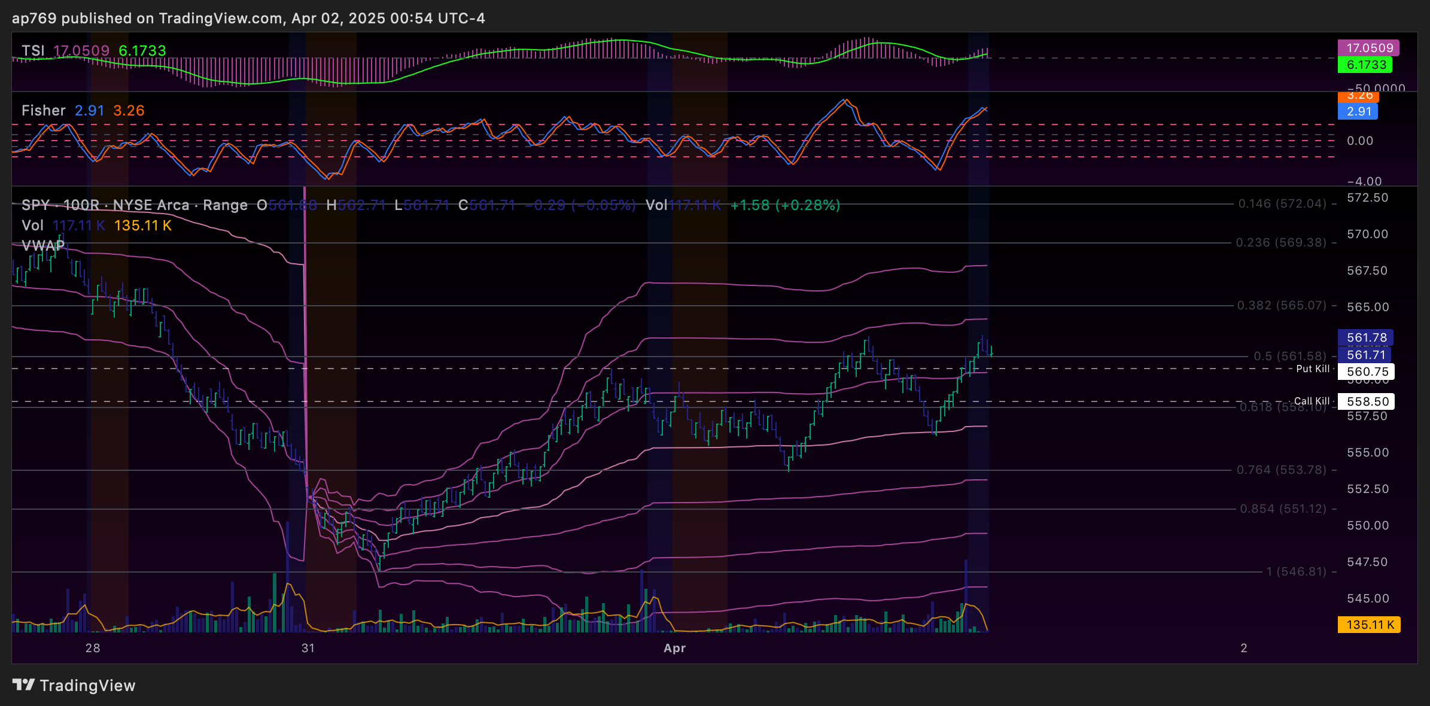Click the 558.50 Call Kill price tag
The width and height of the screenshot is (1430, 706).
click(1367, 401)
